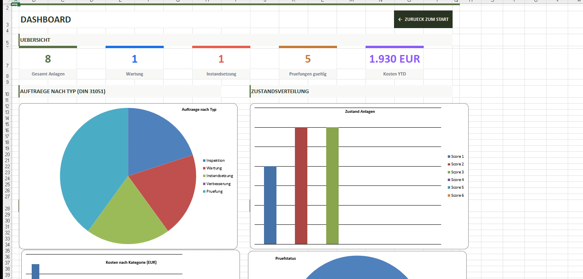
Task: Select the Gesamt Anlagen value 8
Action: (48, 59)
